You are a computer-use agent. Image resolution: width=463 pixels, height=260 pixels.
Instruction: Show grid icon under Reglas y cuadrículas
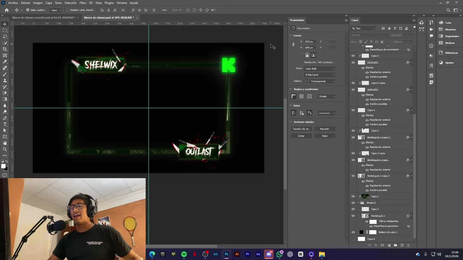coord(301,96)
